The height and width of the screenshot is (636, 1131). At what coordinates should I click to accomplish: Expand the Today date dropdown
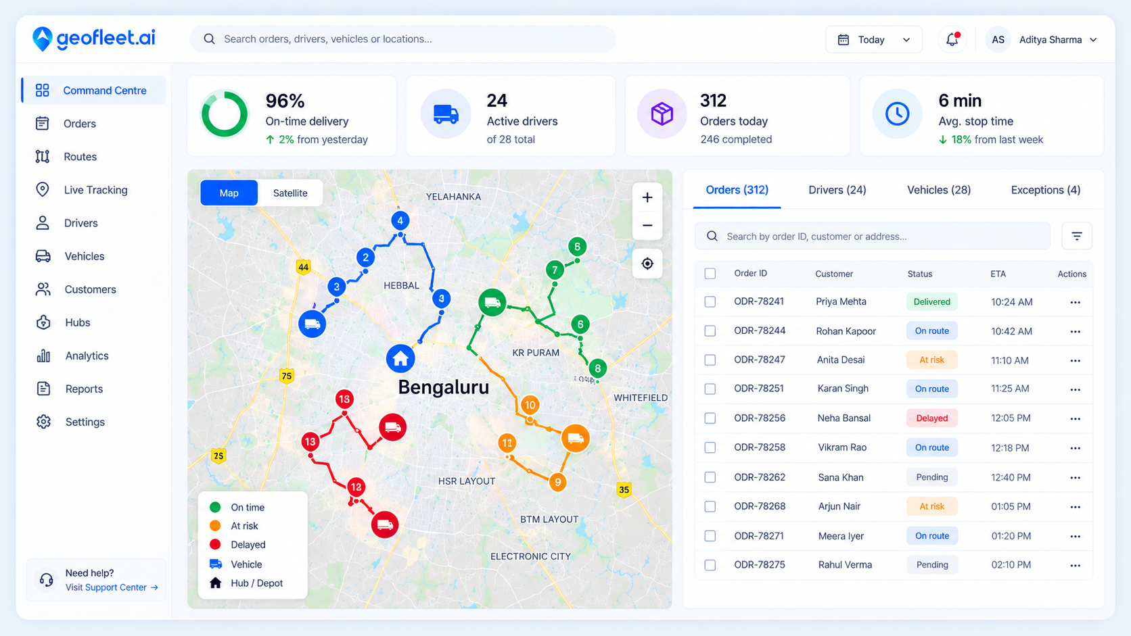click(x=873, y=39)
